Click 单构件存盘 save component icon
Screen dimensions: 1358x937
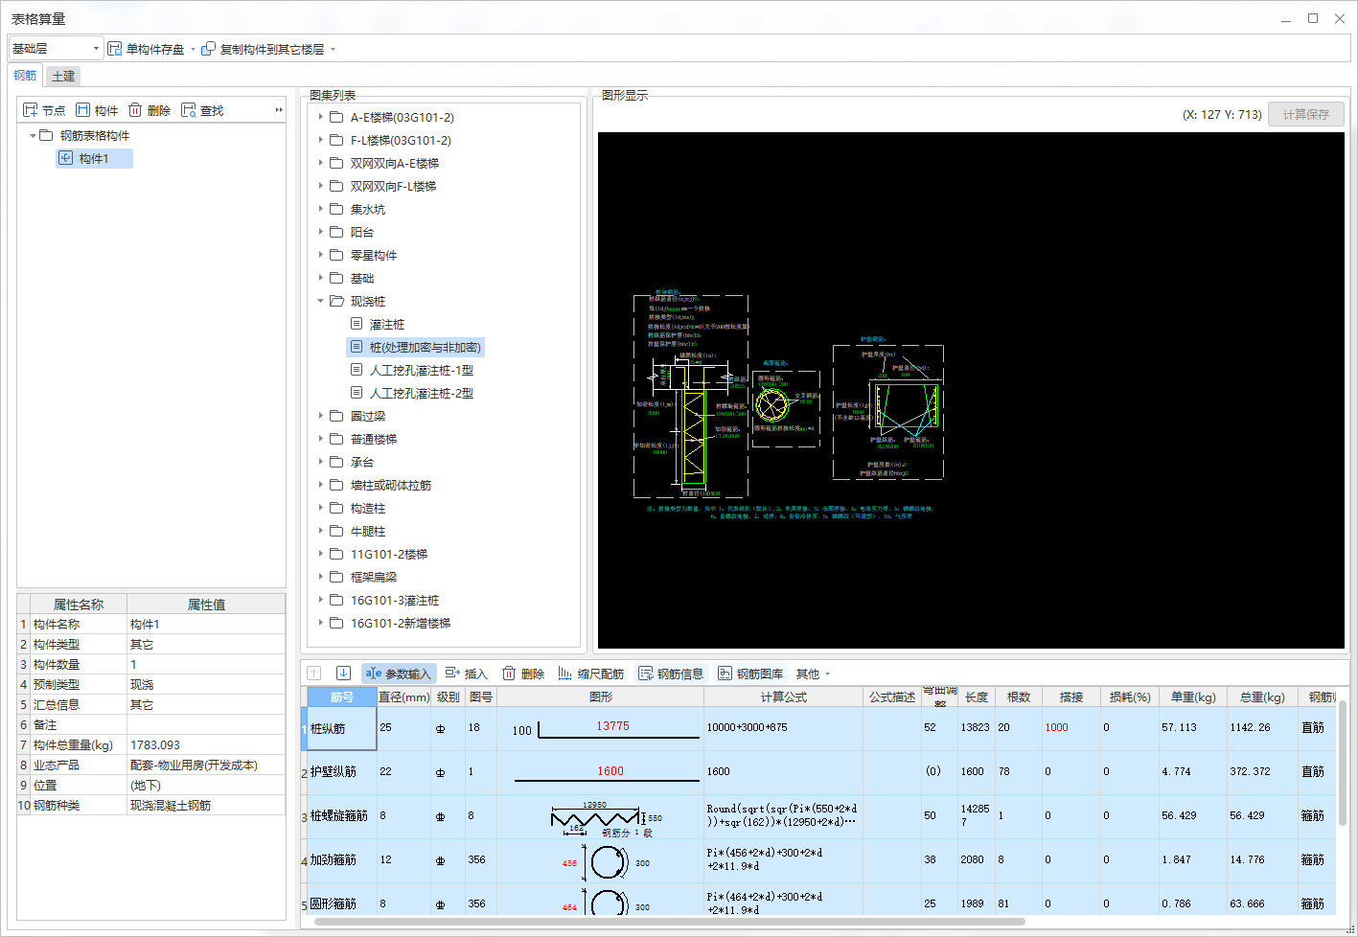pos(115,49)
